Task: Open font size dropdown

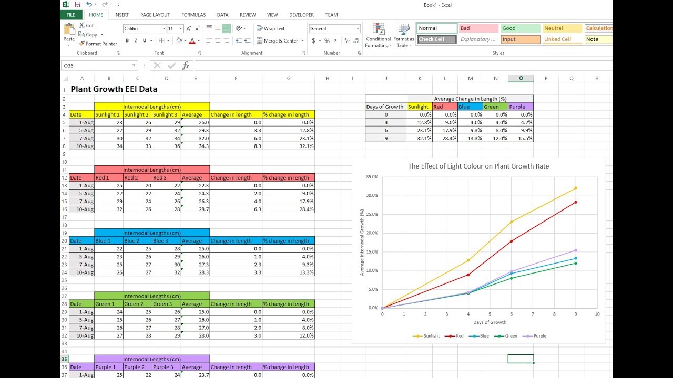Action: 181,29
